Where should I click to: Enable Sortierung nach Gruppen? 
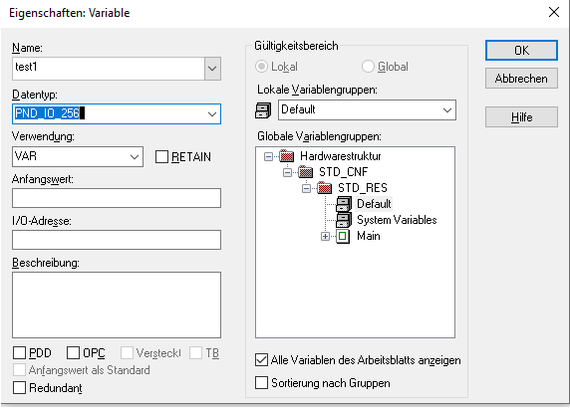point(261,382)
